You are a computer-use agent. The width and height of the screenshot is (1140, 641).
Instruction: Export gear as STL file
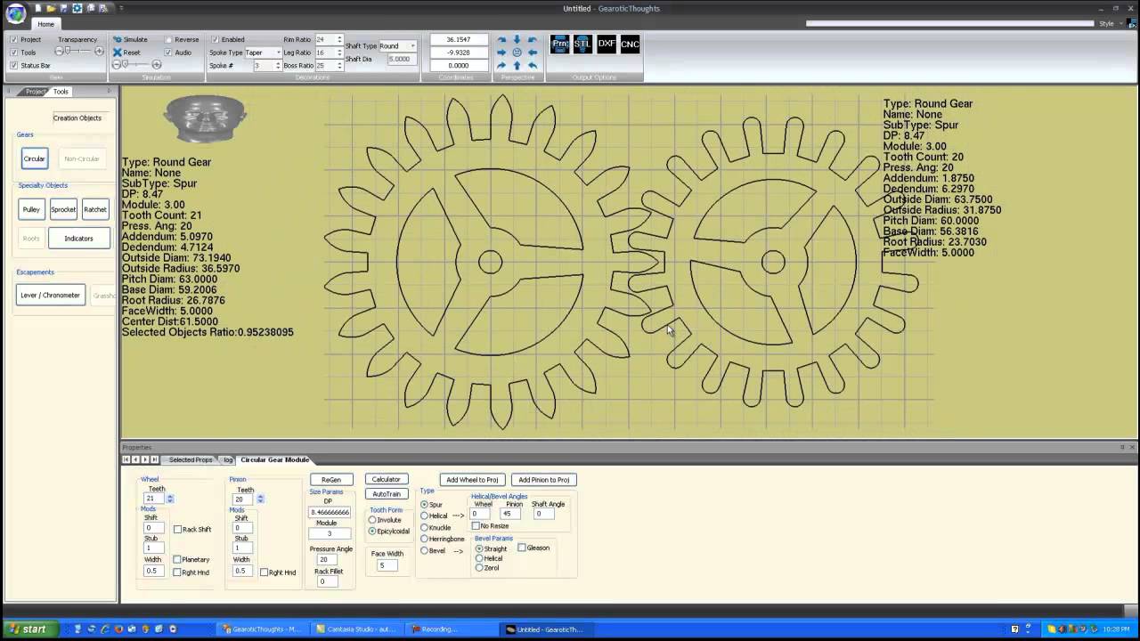click(x=582, y=44)
